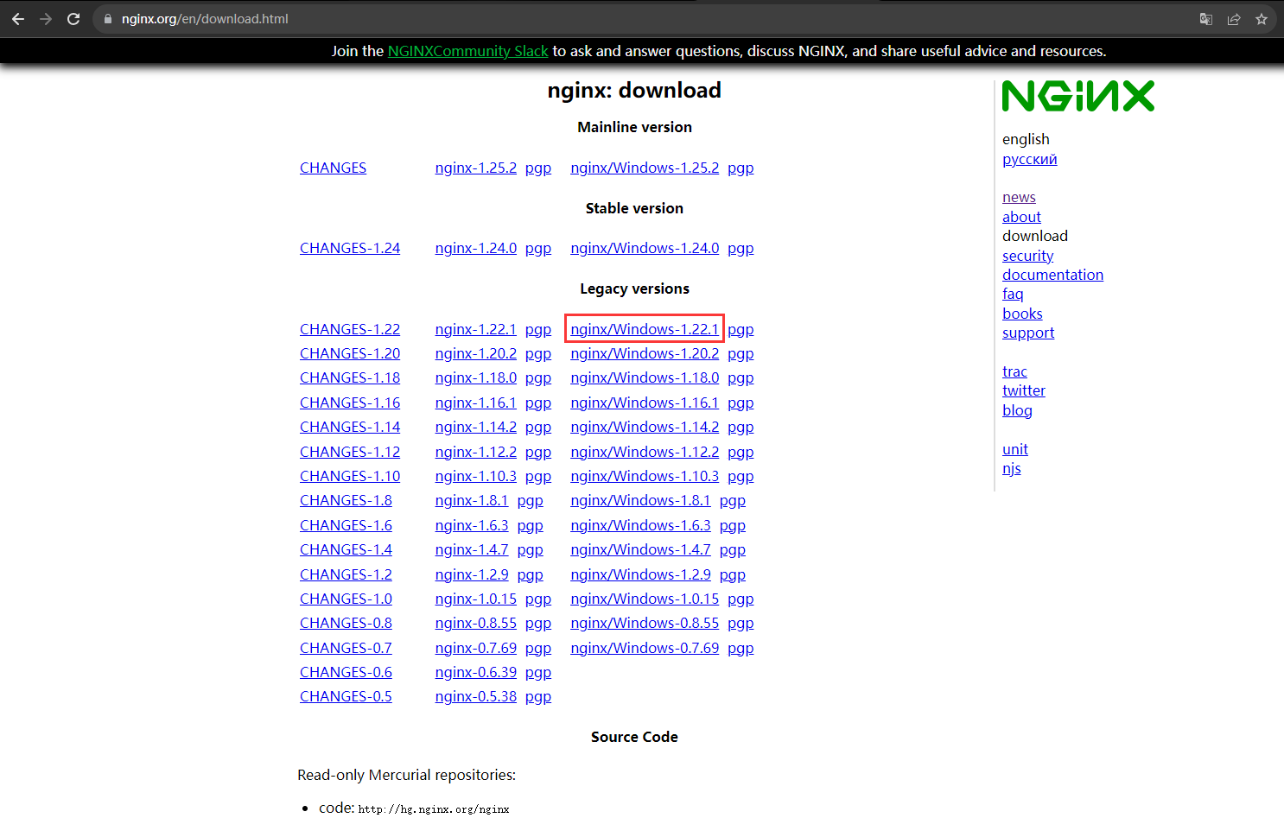This screenshot has width=1284, height=818.
Task: Focus the address bar URL
Action: 205,19
